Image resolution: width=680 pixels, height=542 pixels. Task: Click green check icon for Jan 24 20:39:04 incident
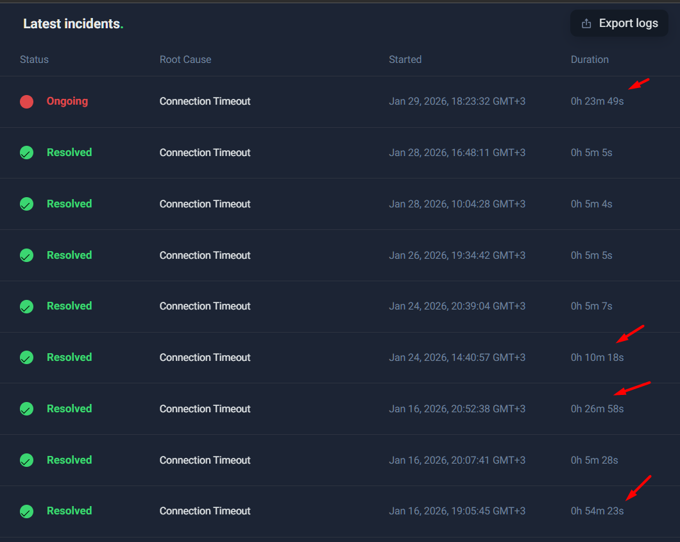pyautogui.click(x=26, y=306)
